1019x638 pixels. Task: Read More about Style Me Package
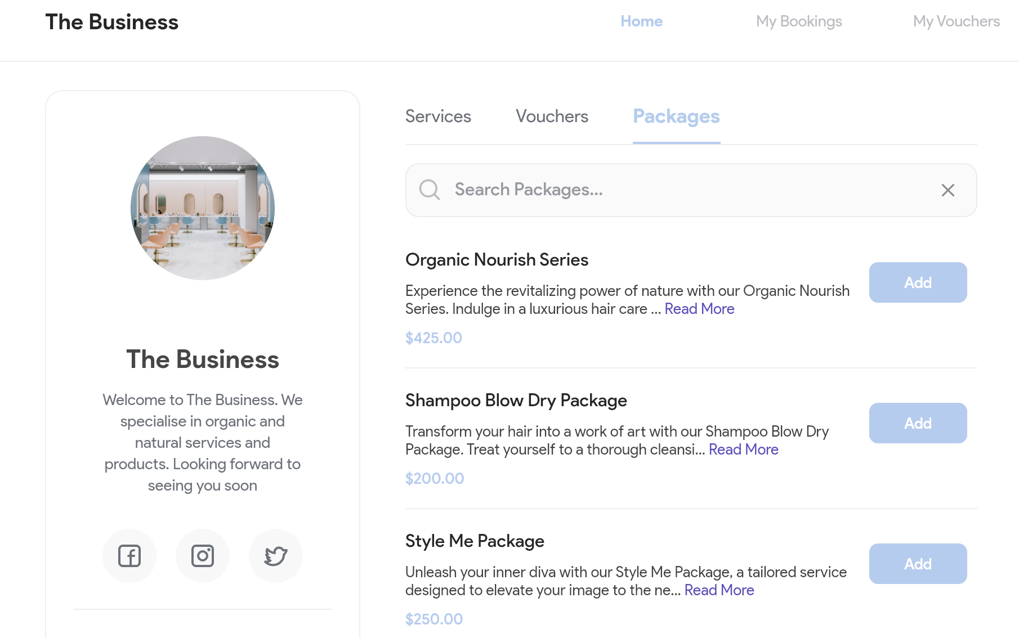(x=719, y=590)
